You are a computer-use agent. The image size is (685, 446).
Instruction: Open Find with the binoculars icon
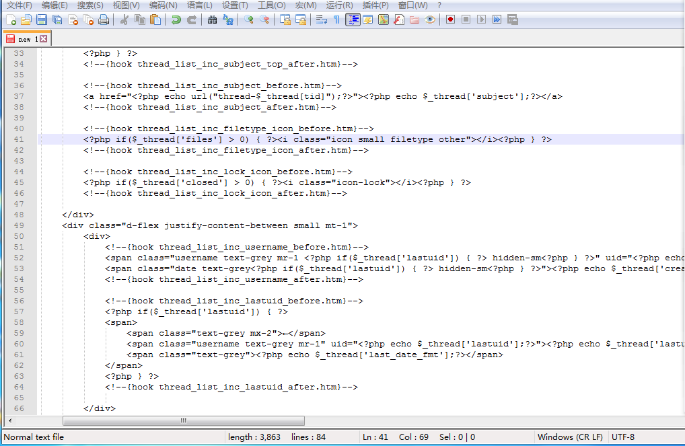pyautogui.click(x=213, y=20)
